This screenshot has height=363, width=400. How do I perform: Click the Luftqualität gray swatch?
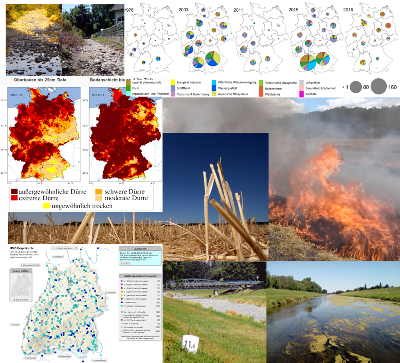pyautogui.click(x=302, y=82)
